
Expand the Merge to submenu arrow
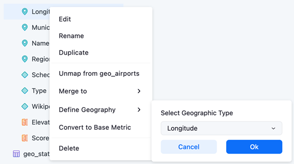(x=139, y=91)
